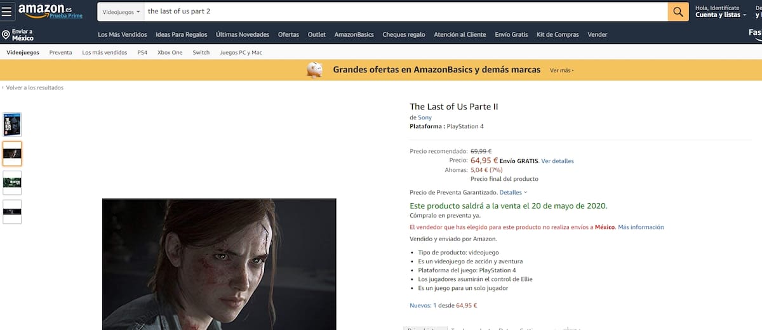Viewport: 762px width, 330px height.
Task: Click the location pin Enviar a México
Action: pos(18,34)
